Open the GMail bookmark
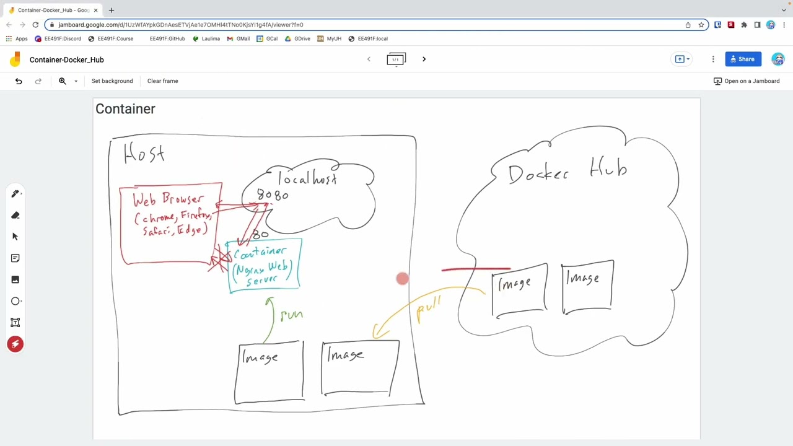The height and width of the screenshot is (446, 793). point(239,38)
